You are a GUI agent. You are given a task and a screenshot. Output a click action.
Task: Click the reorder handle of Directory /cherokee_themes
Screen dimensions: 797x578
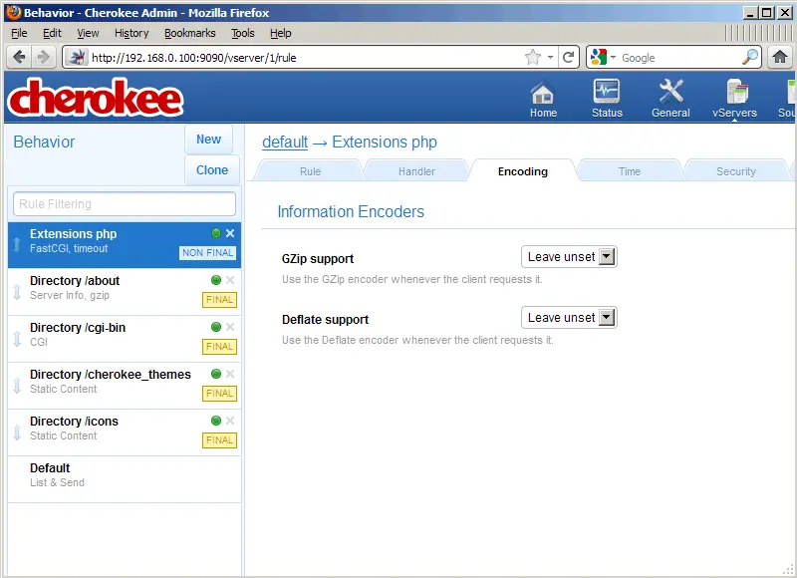17,386
